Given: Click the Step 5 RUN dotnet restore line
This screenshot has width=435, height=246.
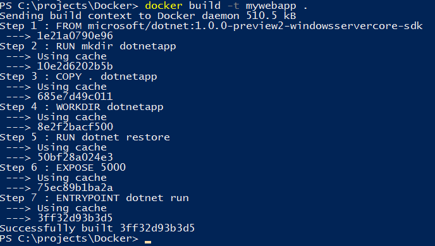Looking at the screenshot, I should pos(85,137).
